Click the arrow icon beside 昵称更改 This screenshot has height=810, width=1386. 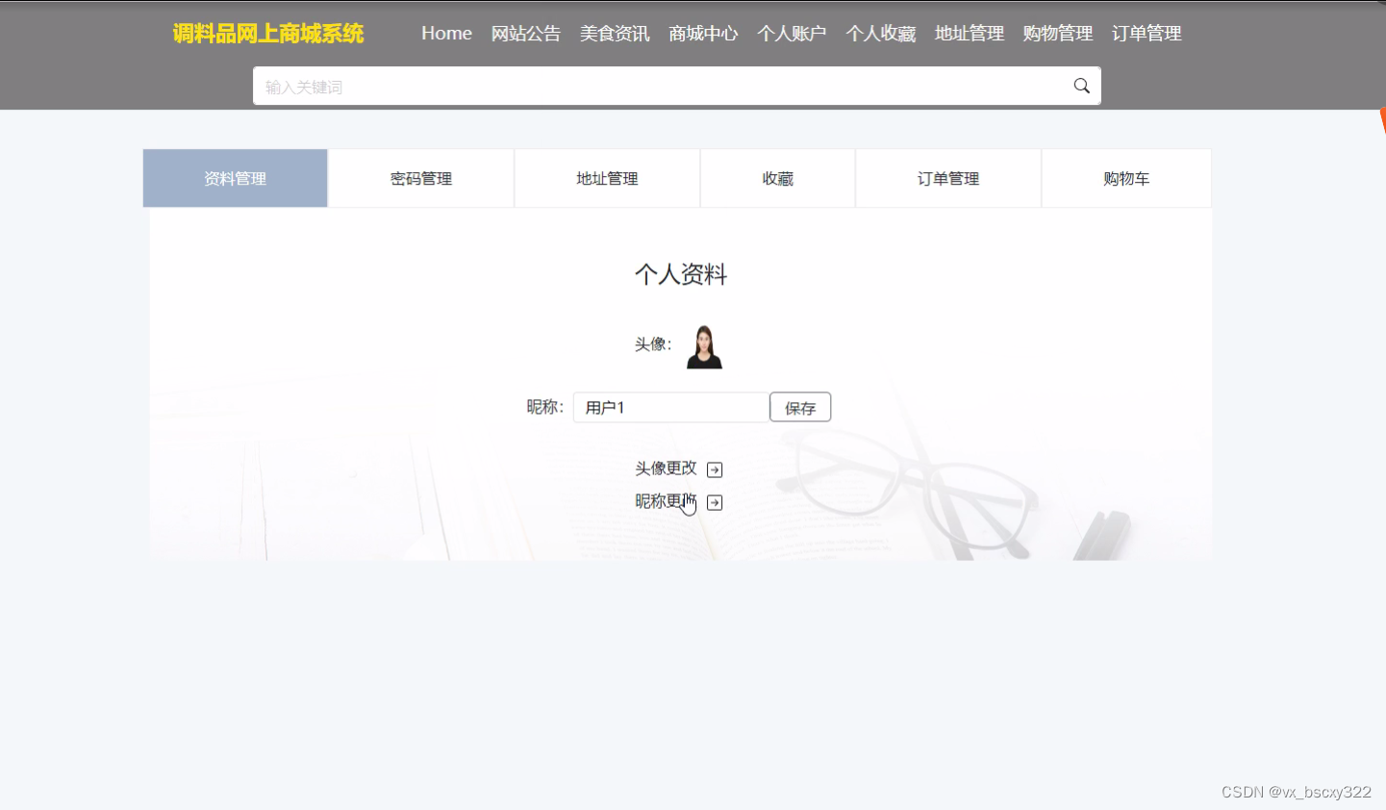(715, 502)
